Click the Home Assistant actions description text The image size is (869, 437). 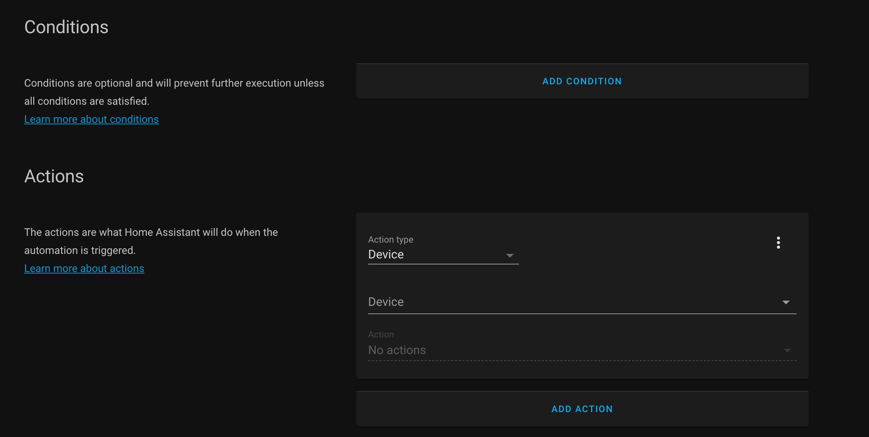point(151,241)
